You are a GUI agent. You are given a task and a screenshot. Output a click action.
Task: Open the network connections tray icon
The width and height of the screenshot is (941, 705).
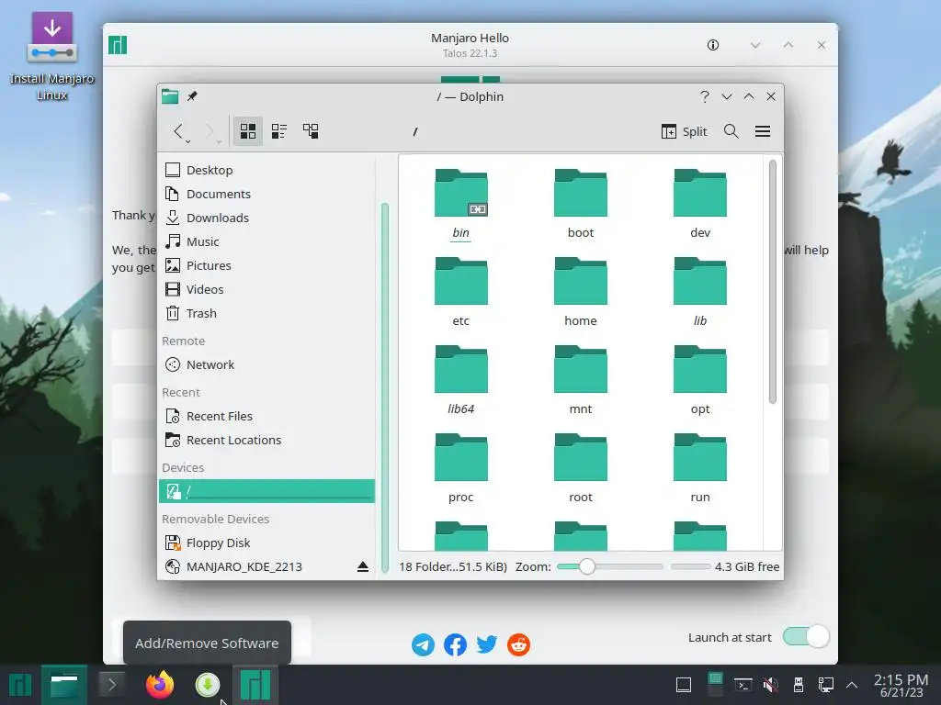coord(826,685)
